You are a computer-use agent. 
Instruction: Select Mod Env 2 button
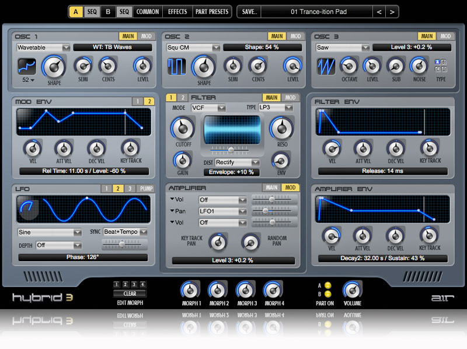point(149,101)
